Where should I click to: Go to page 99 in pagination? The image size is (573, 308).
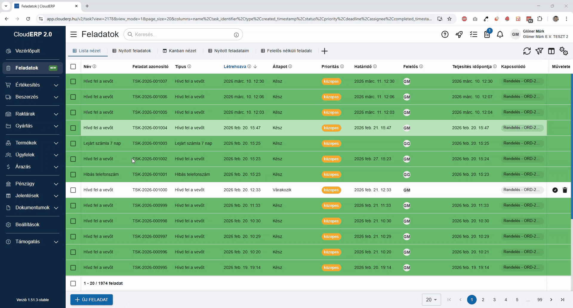point(540,300)
